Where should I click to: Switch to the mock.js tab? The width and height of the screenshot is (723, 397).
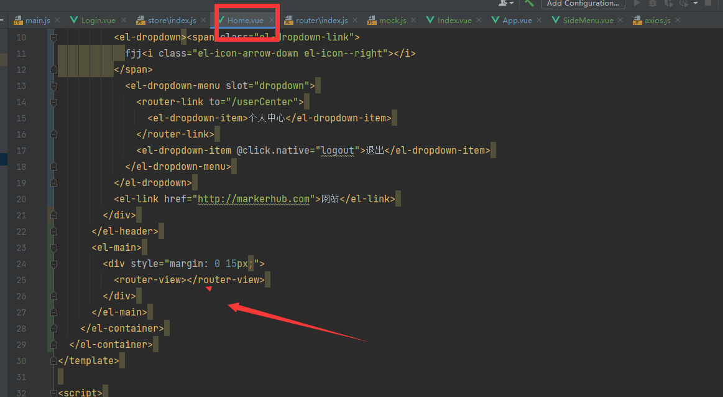[393, 21]
